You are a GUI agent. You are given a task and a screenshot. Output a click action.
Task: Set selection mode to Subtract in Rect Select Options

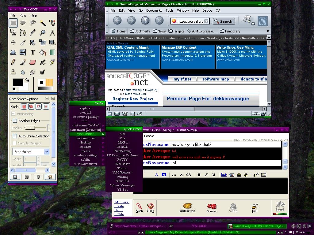point(39,106)
